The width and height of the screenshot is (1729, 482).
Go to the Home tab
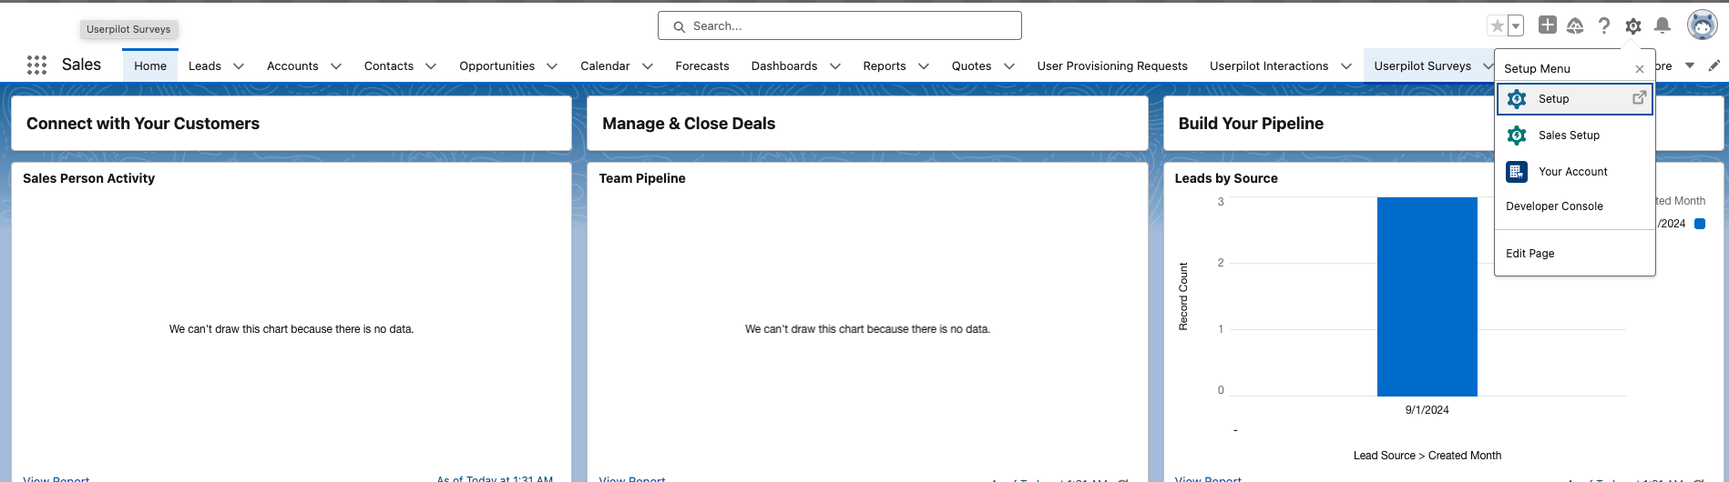pos(150,65)
